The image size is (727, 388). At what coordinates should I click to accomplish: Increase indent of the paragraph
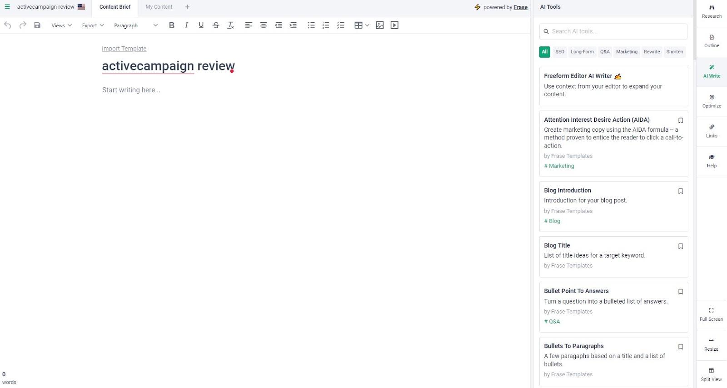pyautogui.click(x=293, y=25)
